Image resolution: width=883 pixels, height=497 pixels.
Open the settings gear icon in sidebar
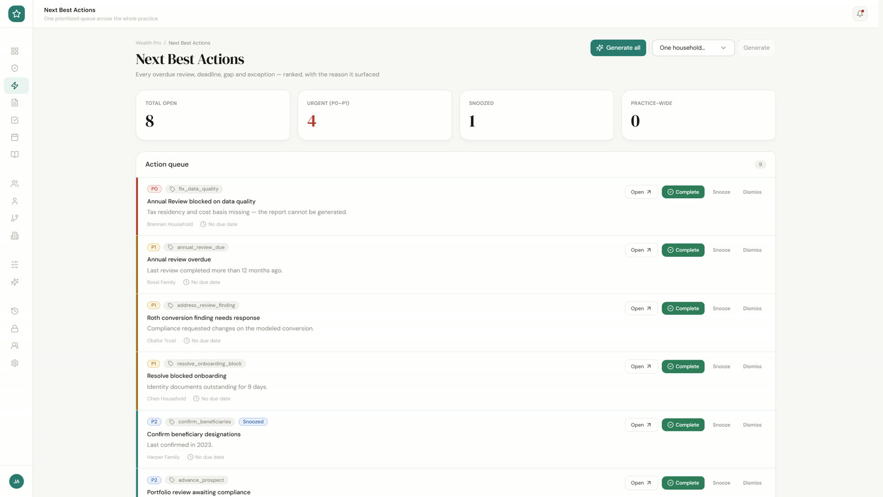point(15,363)
